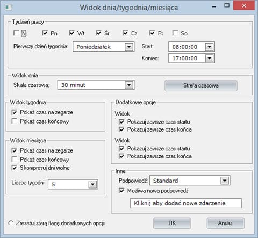Close the Widok dnia/tygodnia/miesiąca dialog
The image size is (258, 238).
point(244,5)
